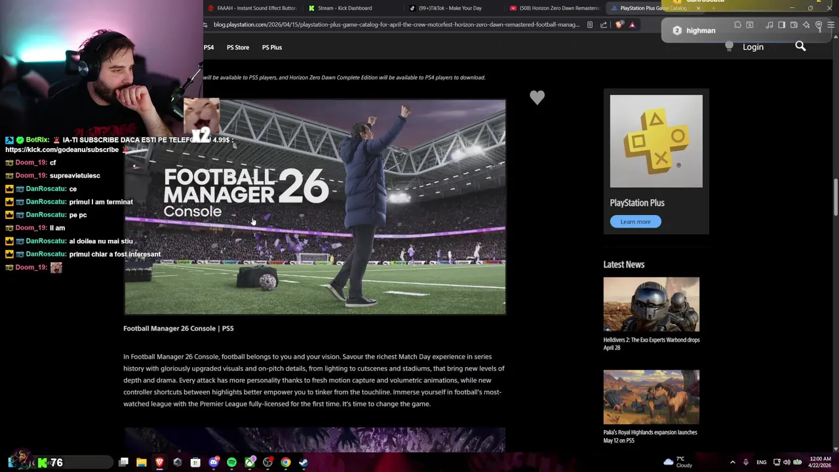
Task: Open the Brave wallet icon
Action: pyautogui.click(x=794, y=25)
